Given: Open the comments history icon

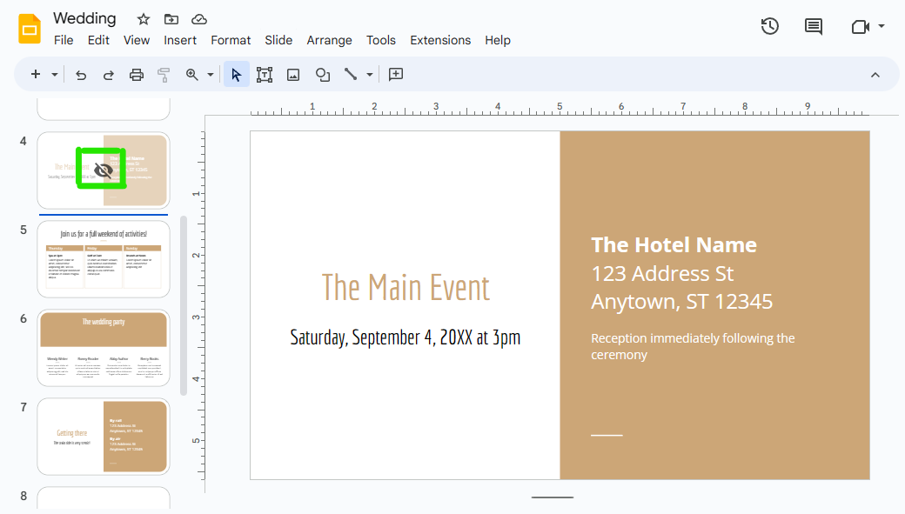Looking at the screenshot, I should 814,27.
